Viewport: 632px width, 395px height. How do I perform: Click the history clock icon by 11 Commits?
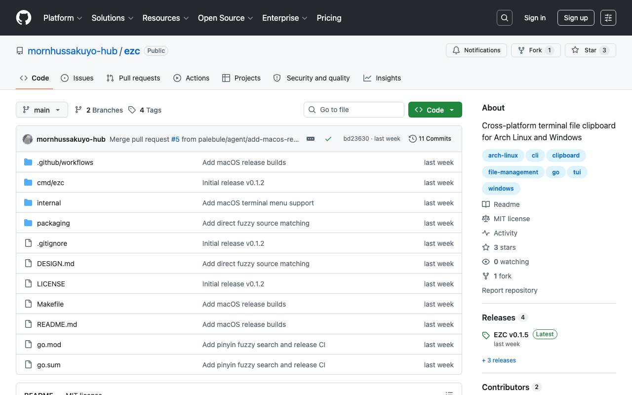413,139
